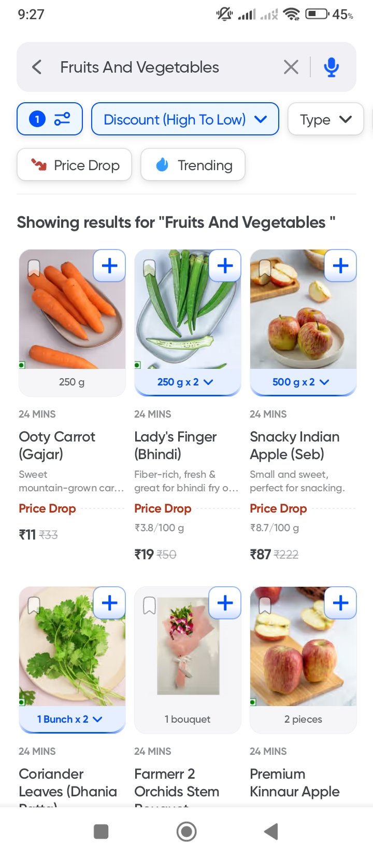Add Lady's Finger using plus button
Screen dimensions: 373x856
225,266
